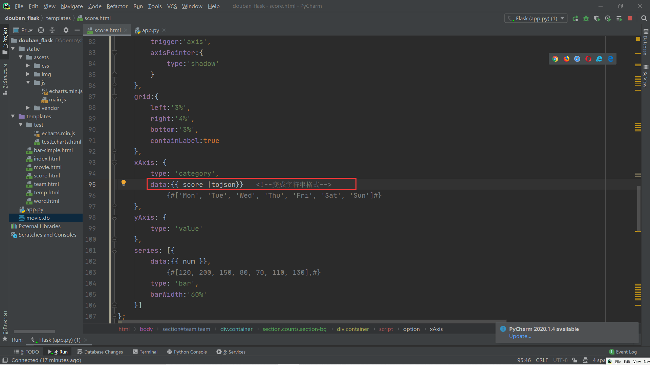
Task: Open page in Firefox browser icon
Action: [x=566, y=59]
